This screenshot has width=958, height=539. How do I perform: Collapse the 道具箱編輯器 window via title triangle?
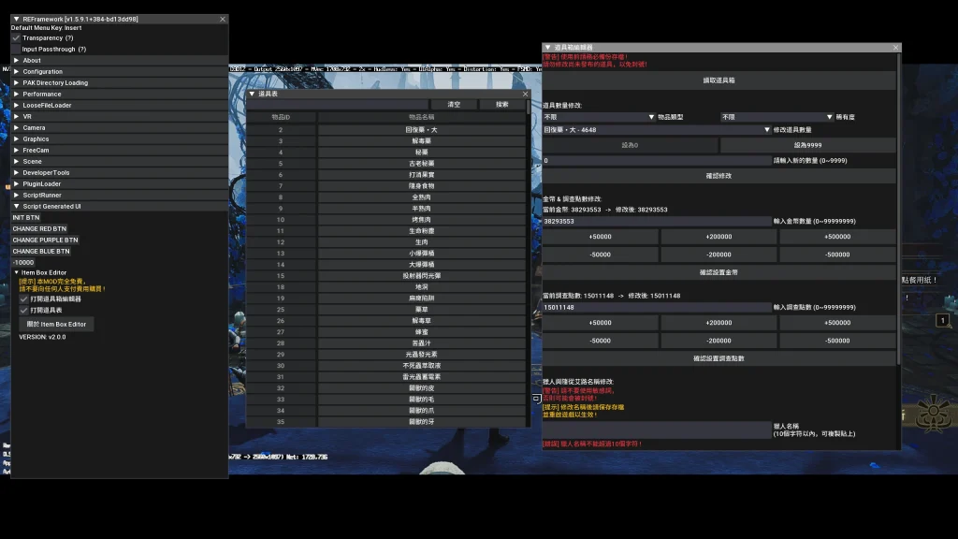click(x=548, y=47)
